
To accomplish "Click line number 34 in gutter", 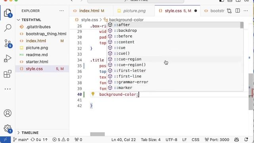I will 79,60.
